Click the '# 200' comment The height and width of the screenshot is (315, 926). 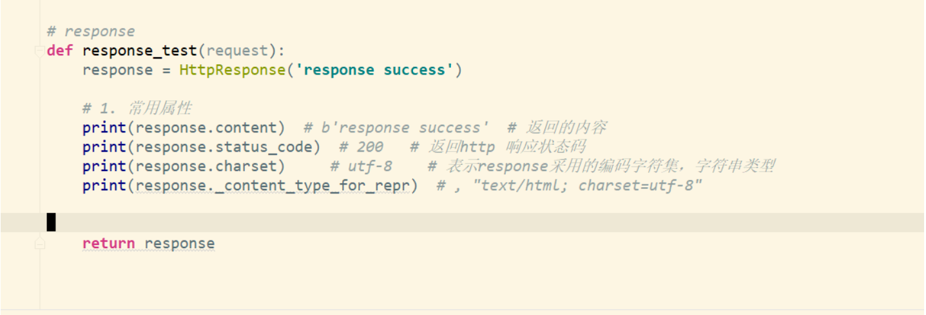pyautogui.click(x=361, y=147)
